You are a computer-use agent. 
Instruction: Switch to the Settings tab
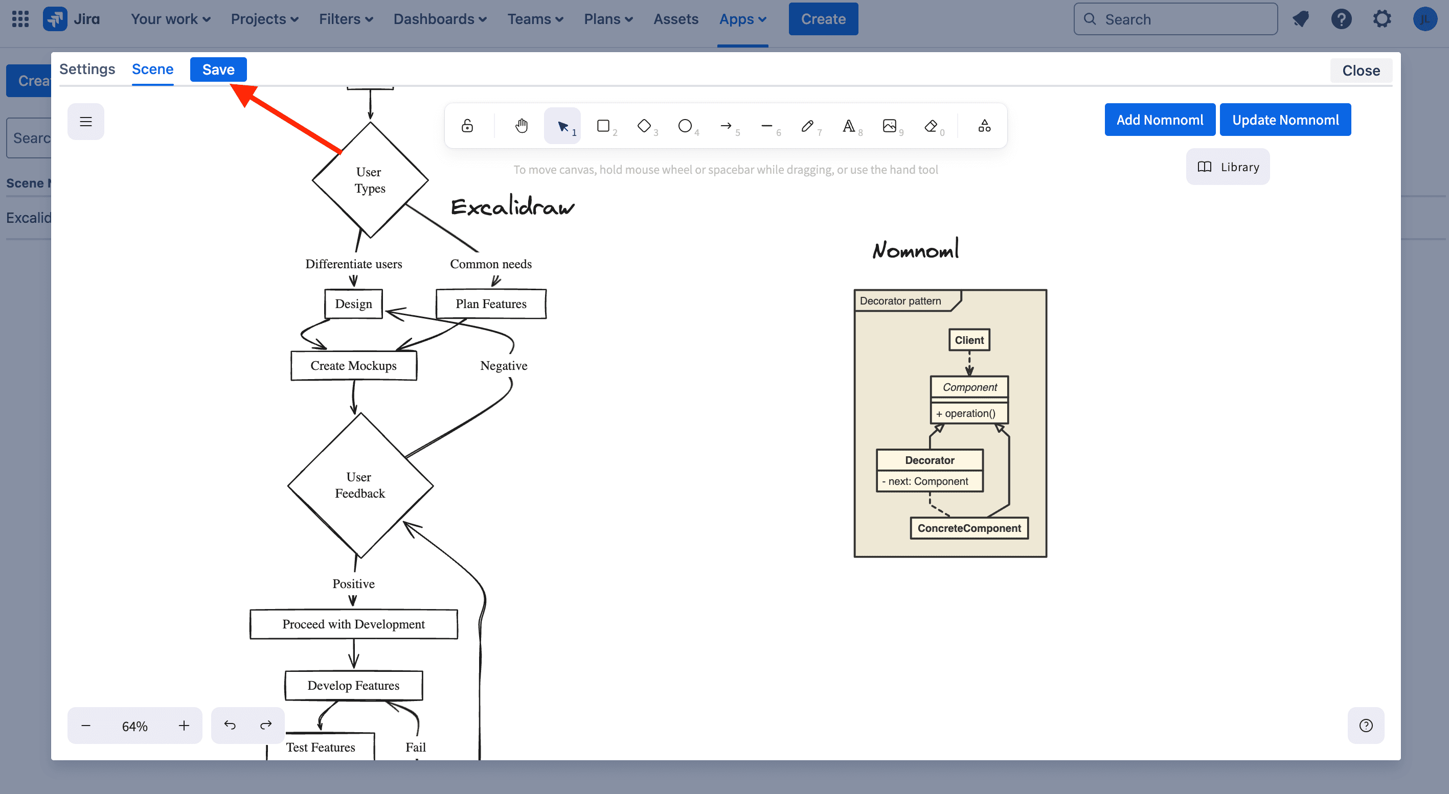pos(87,69)
